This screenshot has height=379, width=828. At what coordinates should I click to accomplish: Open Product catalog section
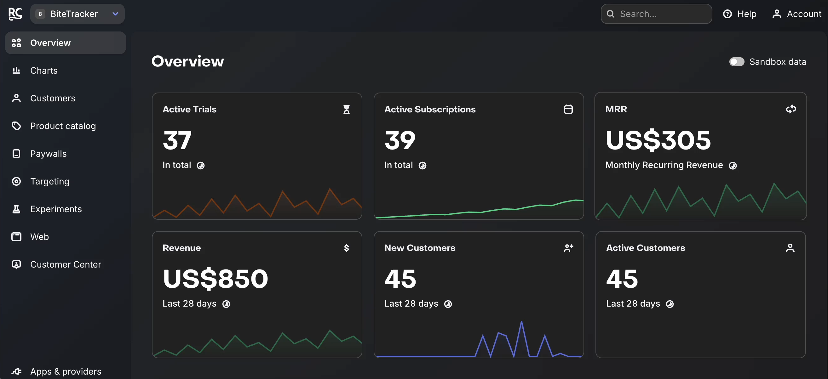point(63,126)
